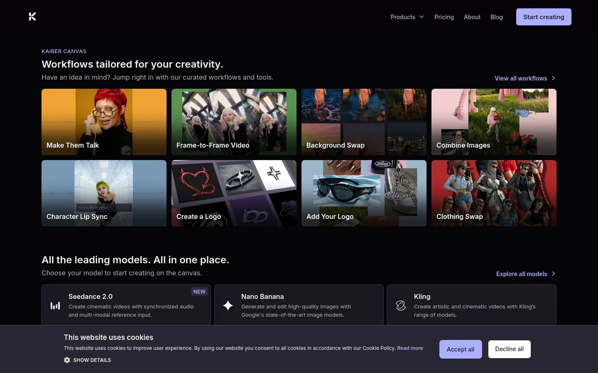Click the Kaiber K logo
This screenshot has height=373, width=598.
pos(32,16)
